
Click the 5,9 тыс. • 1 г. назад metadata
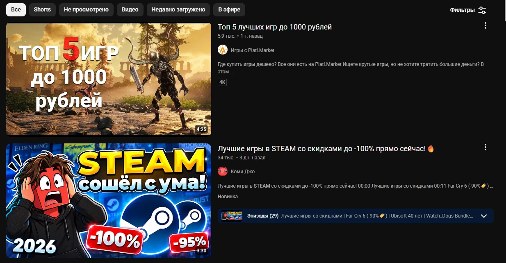coord(240,36)
